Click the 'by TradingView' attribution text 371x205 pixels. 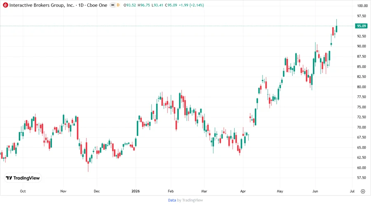(x=190, y=200)
